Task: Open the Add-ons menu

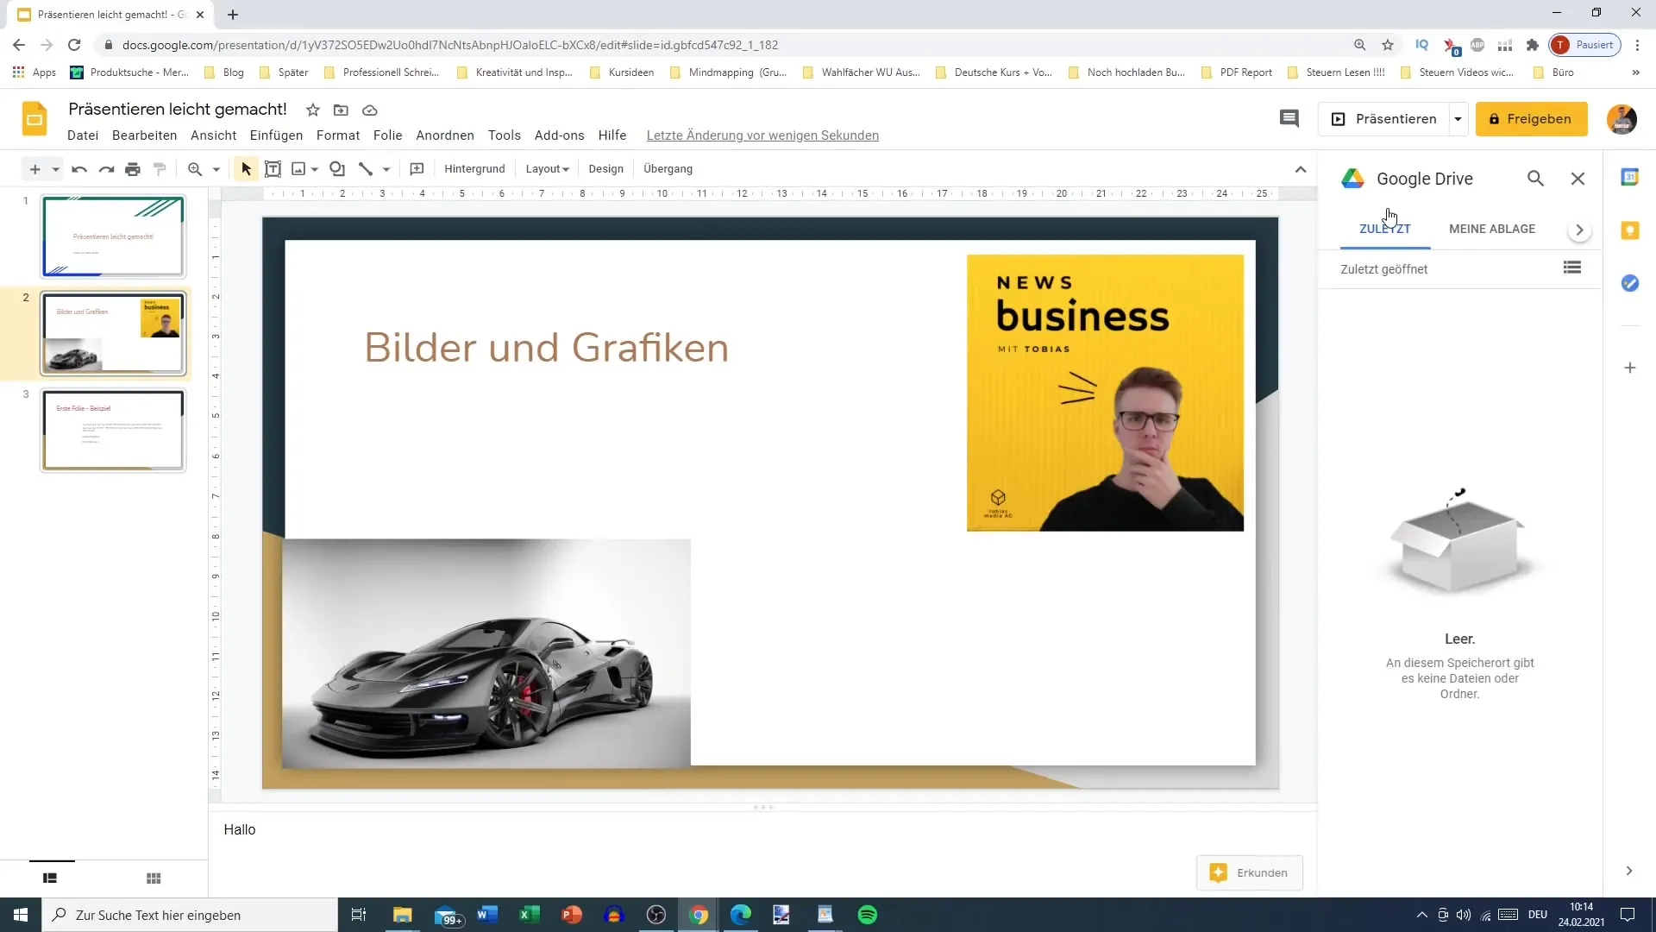Action: coord(559,135)
